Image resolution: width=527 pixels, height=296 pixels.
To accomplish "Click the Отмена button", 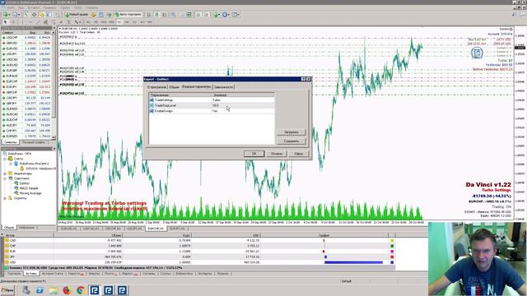I will (x=277, y=154).
